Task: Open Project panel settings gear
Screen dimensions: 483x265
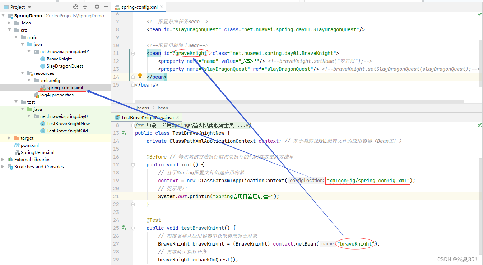Action: coord(97,7)
